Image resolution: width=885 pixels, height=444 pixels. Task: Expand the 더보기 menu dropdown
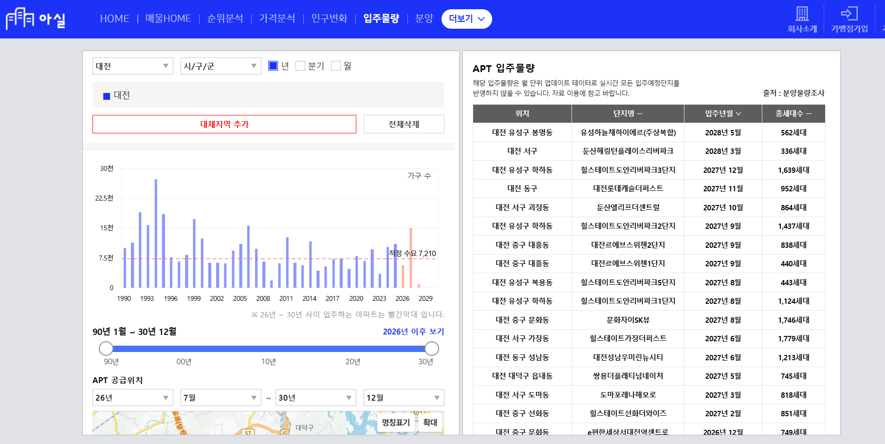(x=466, y=19)
